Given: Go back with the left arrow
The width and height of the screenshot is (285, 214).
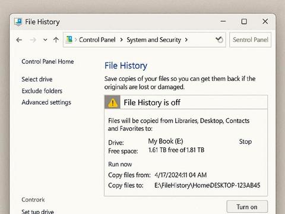Looking at the screenshot, I should tap(19, 40).
